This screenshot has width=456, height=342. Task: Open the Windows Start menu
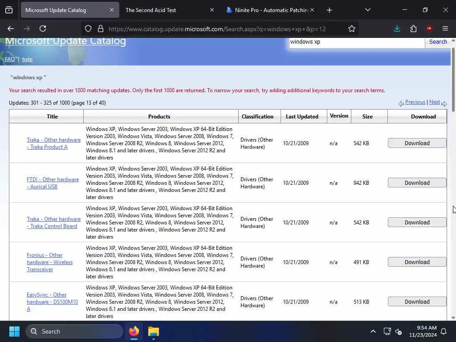tap(14, 331)
